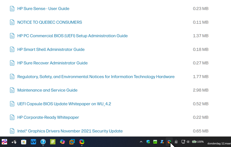Open HP Sure Recover Administrator Guide
Screen dimensions: 231x147
tap(53, 63)
